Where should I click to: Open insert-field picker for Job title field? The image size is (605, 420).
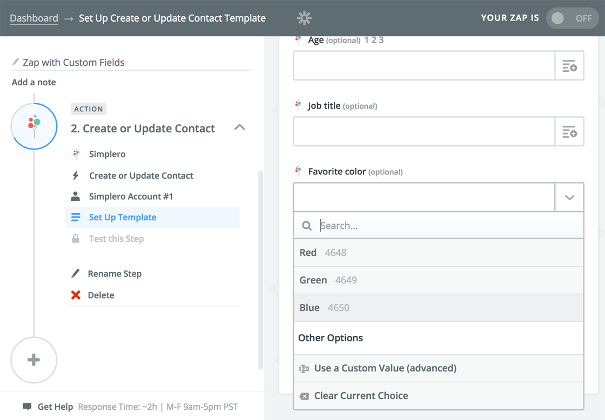click(569, 132)
